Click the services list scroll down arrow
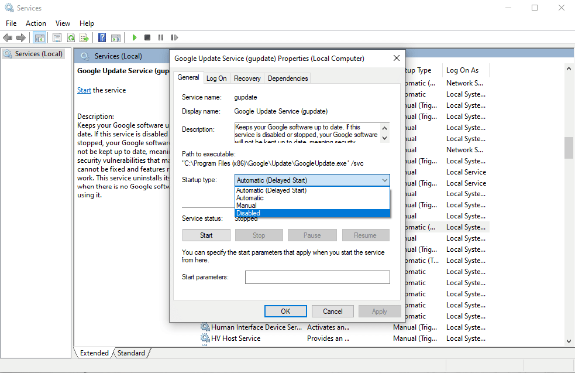Viewport: 575px width, 373px height. click(x=569, y=341)
